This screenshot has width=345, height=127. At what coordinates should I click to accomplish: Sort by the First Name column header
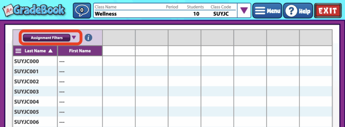(80, 51)
